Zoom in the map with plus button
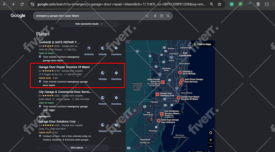 211,140
